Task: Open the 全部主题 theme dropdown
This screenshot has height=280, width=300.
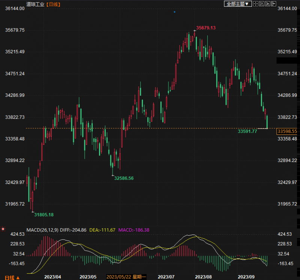Action: [238, 4]
